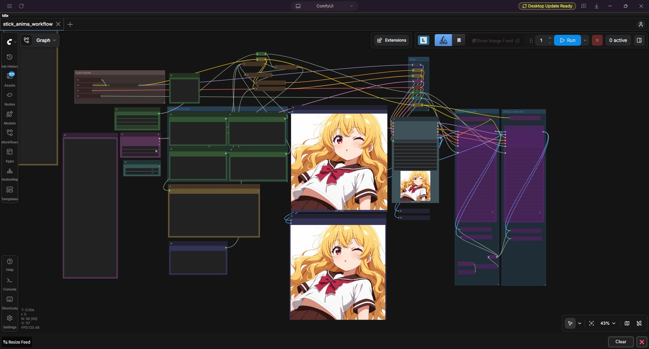Click the Resize Feed button
Screen dimensions: 649x349
click(17, 342)
